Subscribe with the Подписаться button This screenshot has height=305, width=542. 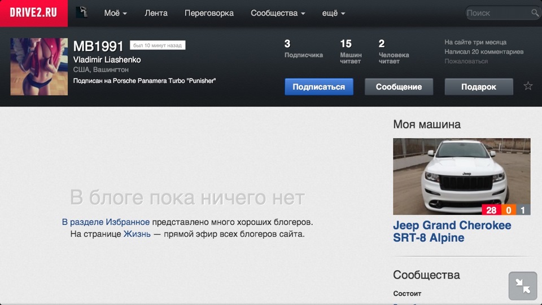pyautogui.click(x=319, y=87)
